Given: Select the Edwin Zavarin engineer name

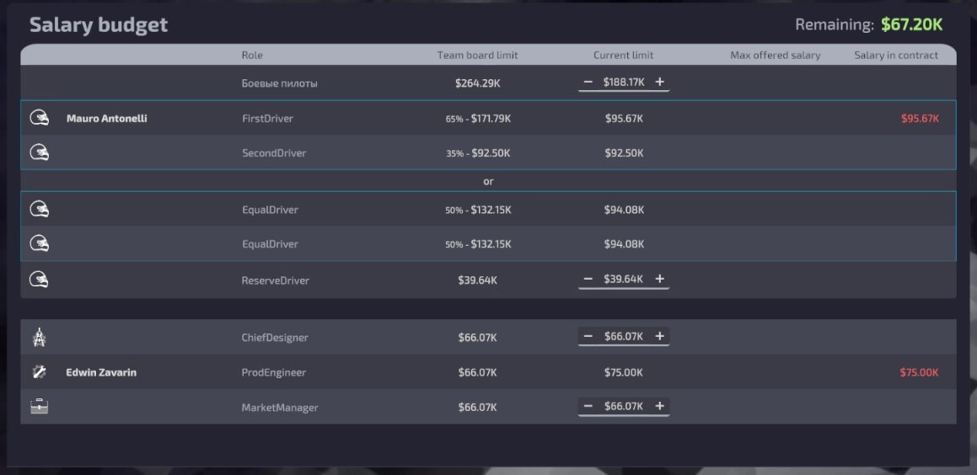Looking at the screenshot, I should (101, 372).
